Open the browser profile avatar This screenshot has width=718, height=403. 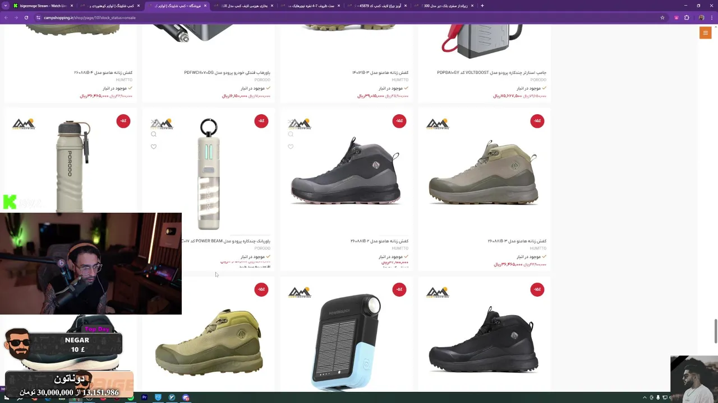(x=701, y=17)
